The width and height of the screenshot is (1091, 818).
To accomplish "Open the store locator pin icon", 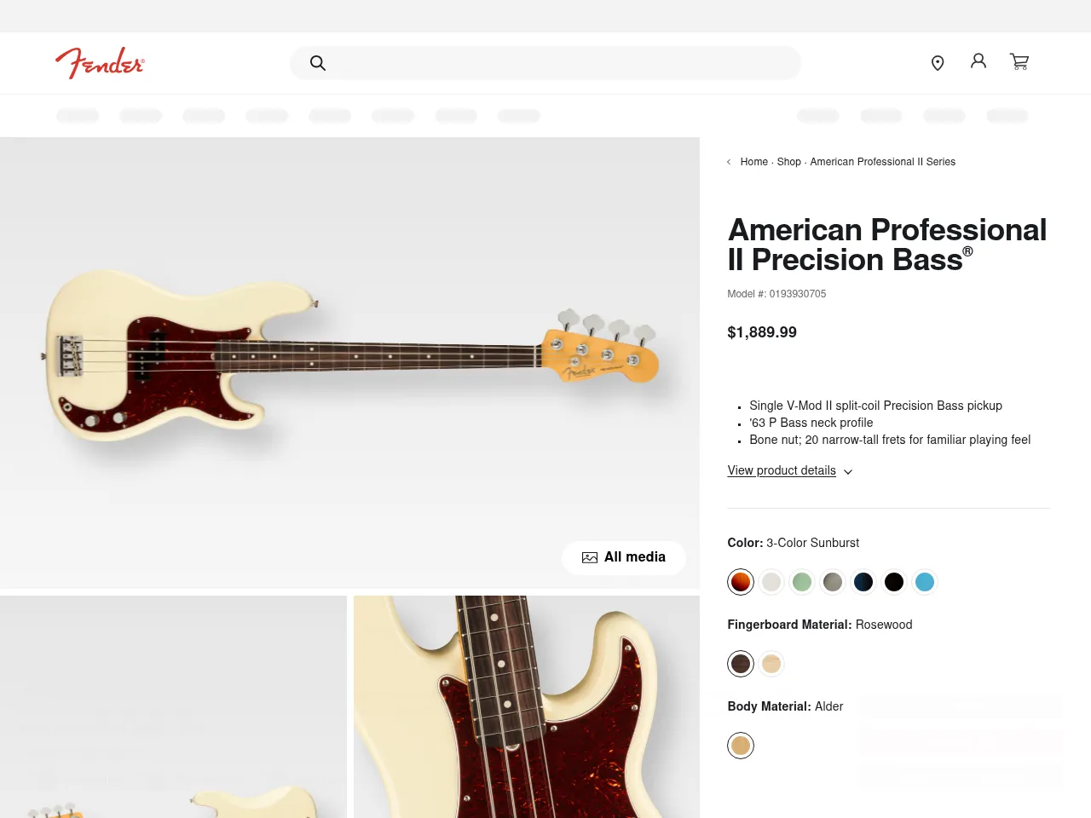I will (x=938, y=62).
